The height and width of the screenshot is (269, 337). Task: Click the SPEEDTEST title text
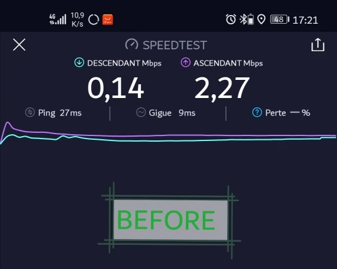pos(175,45)
